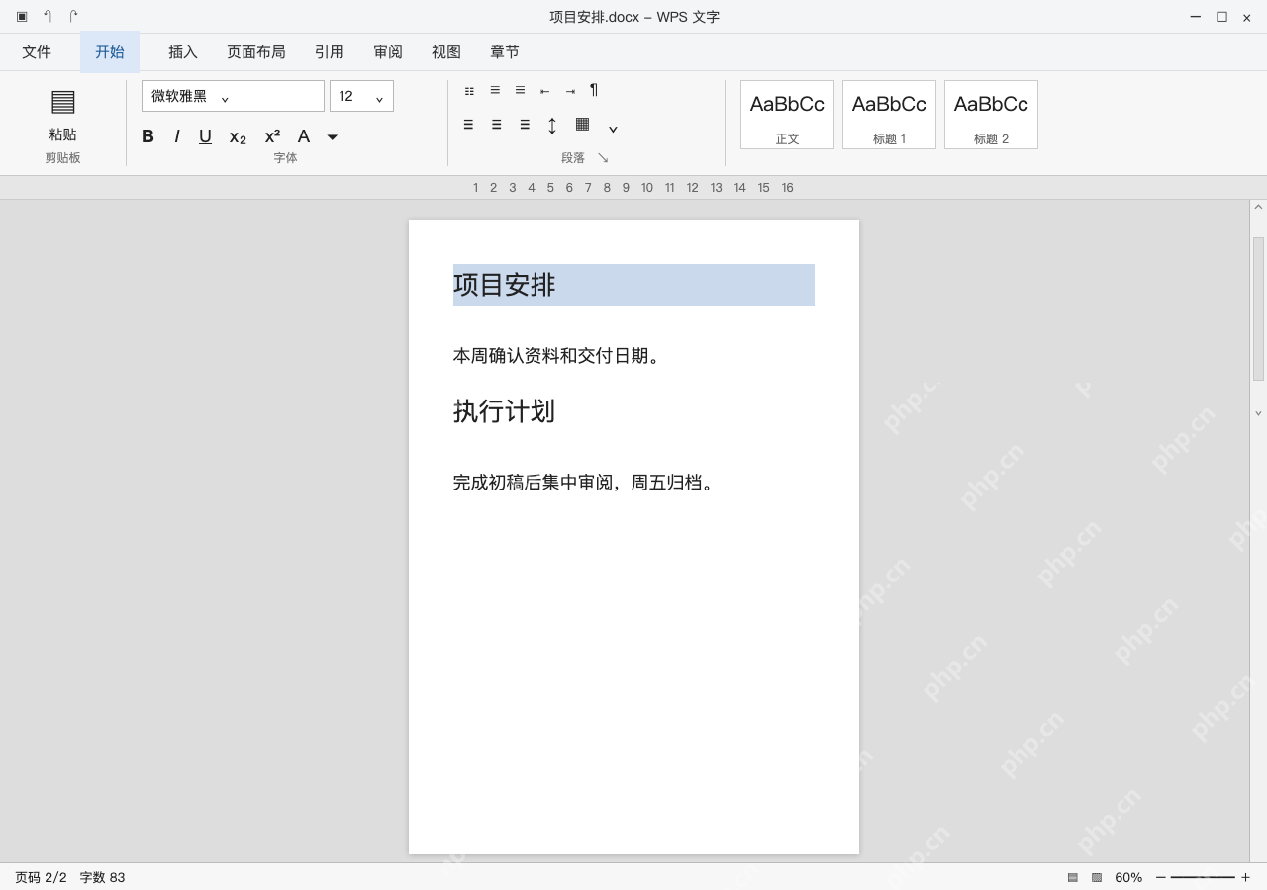The height and width of the screenshot is (890, 1267).
Task: Click the scrollbar up arrow
Action: (x=1258, y=207)
